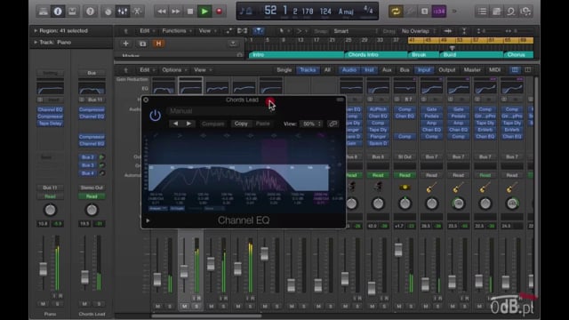The width and height of the screenshot is (569, 320).
Task: Click Paste in the Channel EQ window
Action: click(x=263, y=124)
